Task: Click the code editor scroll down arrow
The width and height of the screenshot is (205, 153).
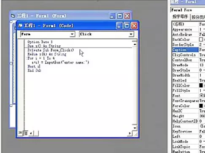Action: pos(135,128)
